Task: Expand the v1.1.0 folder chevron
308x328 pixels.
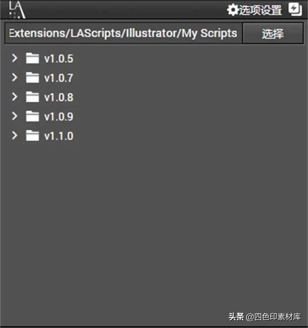Action: pos(14,136)
